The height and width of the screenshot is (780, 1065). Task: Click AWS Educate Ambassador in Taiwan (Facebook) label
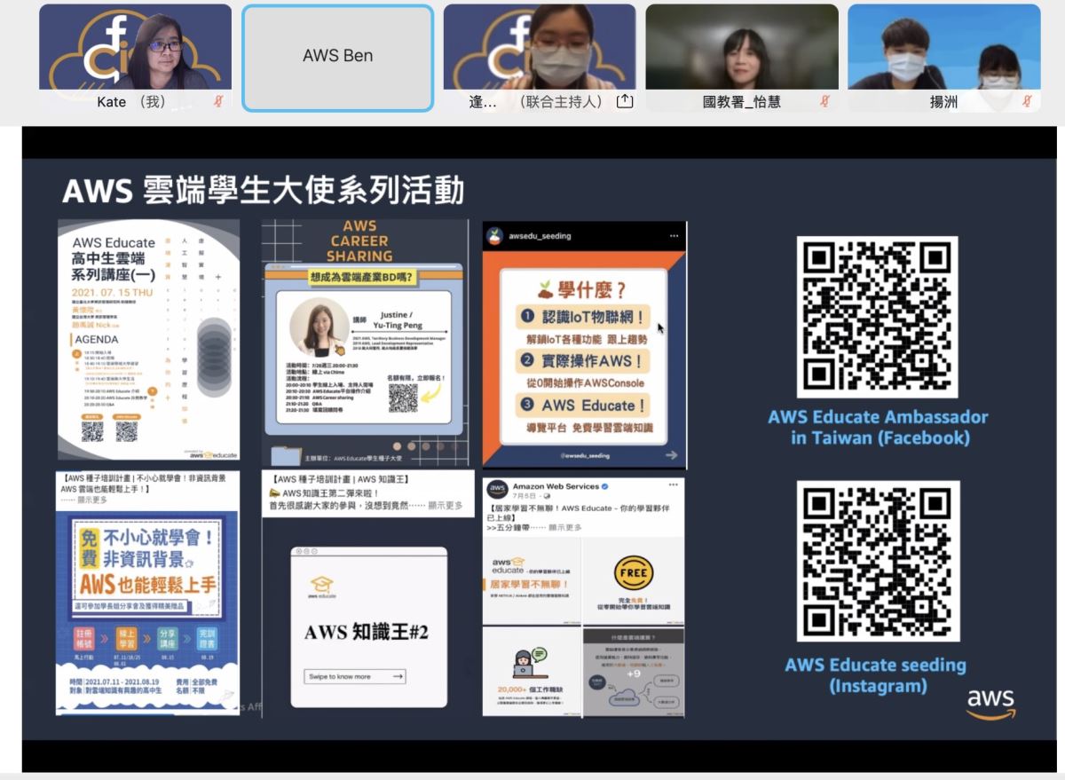[877, 427]
